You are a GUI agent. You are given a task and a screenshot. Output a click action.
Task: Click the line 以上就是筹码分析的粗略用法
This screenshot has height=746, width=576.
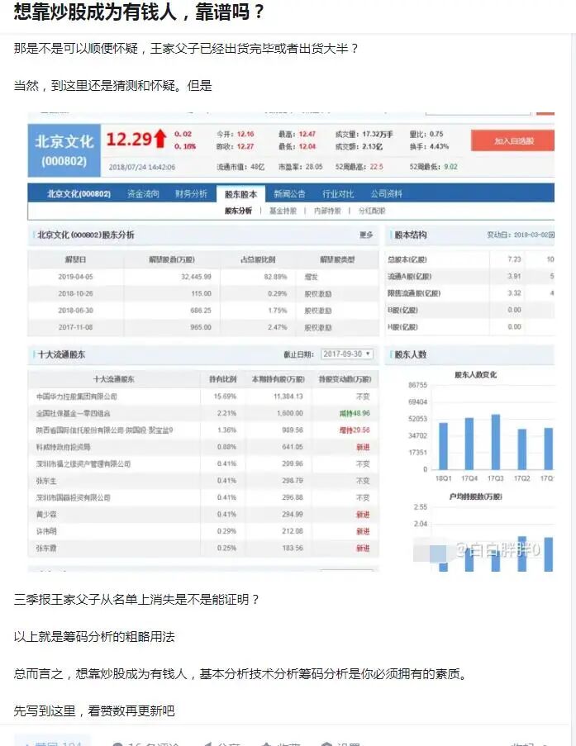tap(94, 637)
